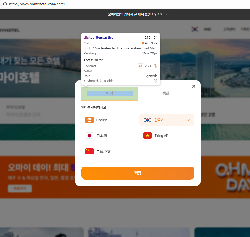Viewport: 250px width, 237px height.
Task: Click the orange globe icon for English
Action: click(89, 120)
